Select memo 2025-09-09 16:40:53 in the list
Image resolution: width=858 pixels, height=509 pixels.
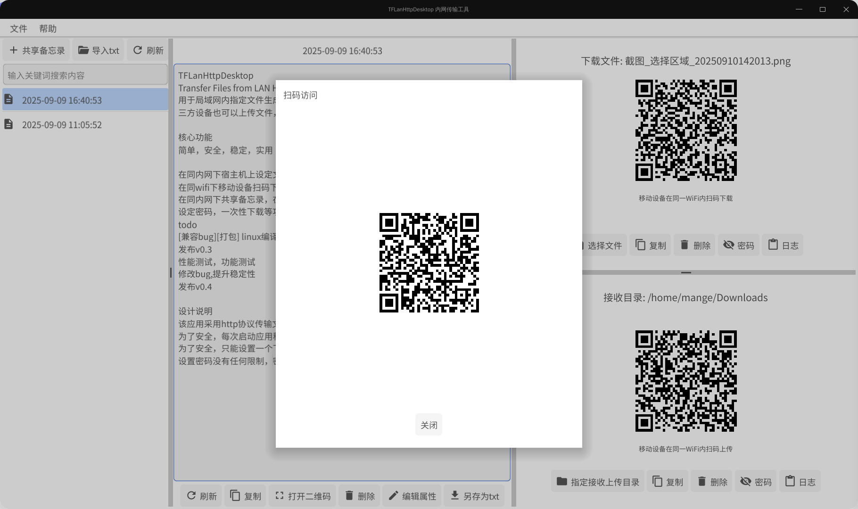tap(85, 100)
